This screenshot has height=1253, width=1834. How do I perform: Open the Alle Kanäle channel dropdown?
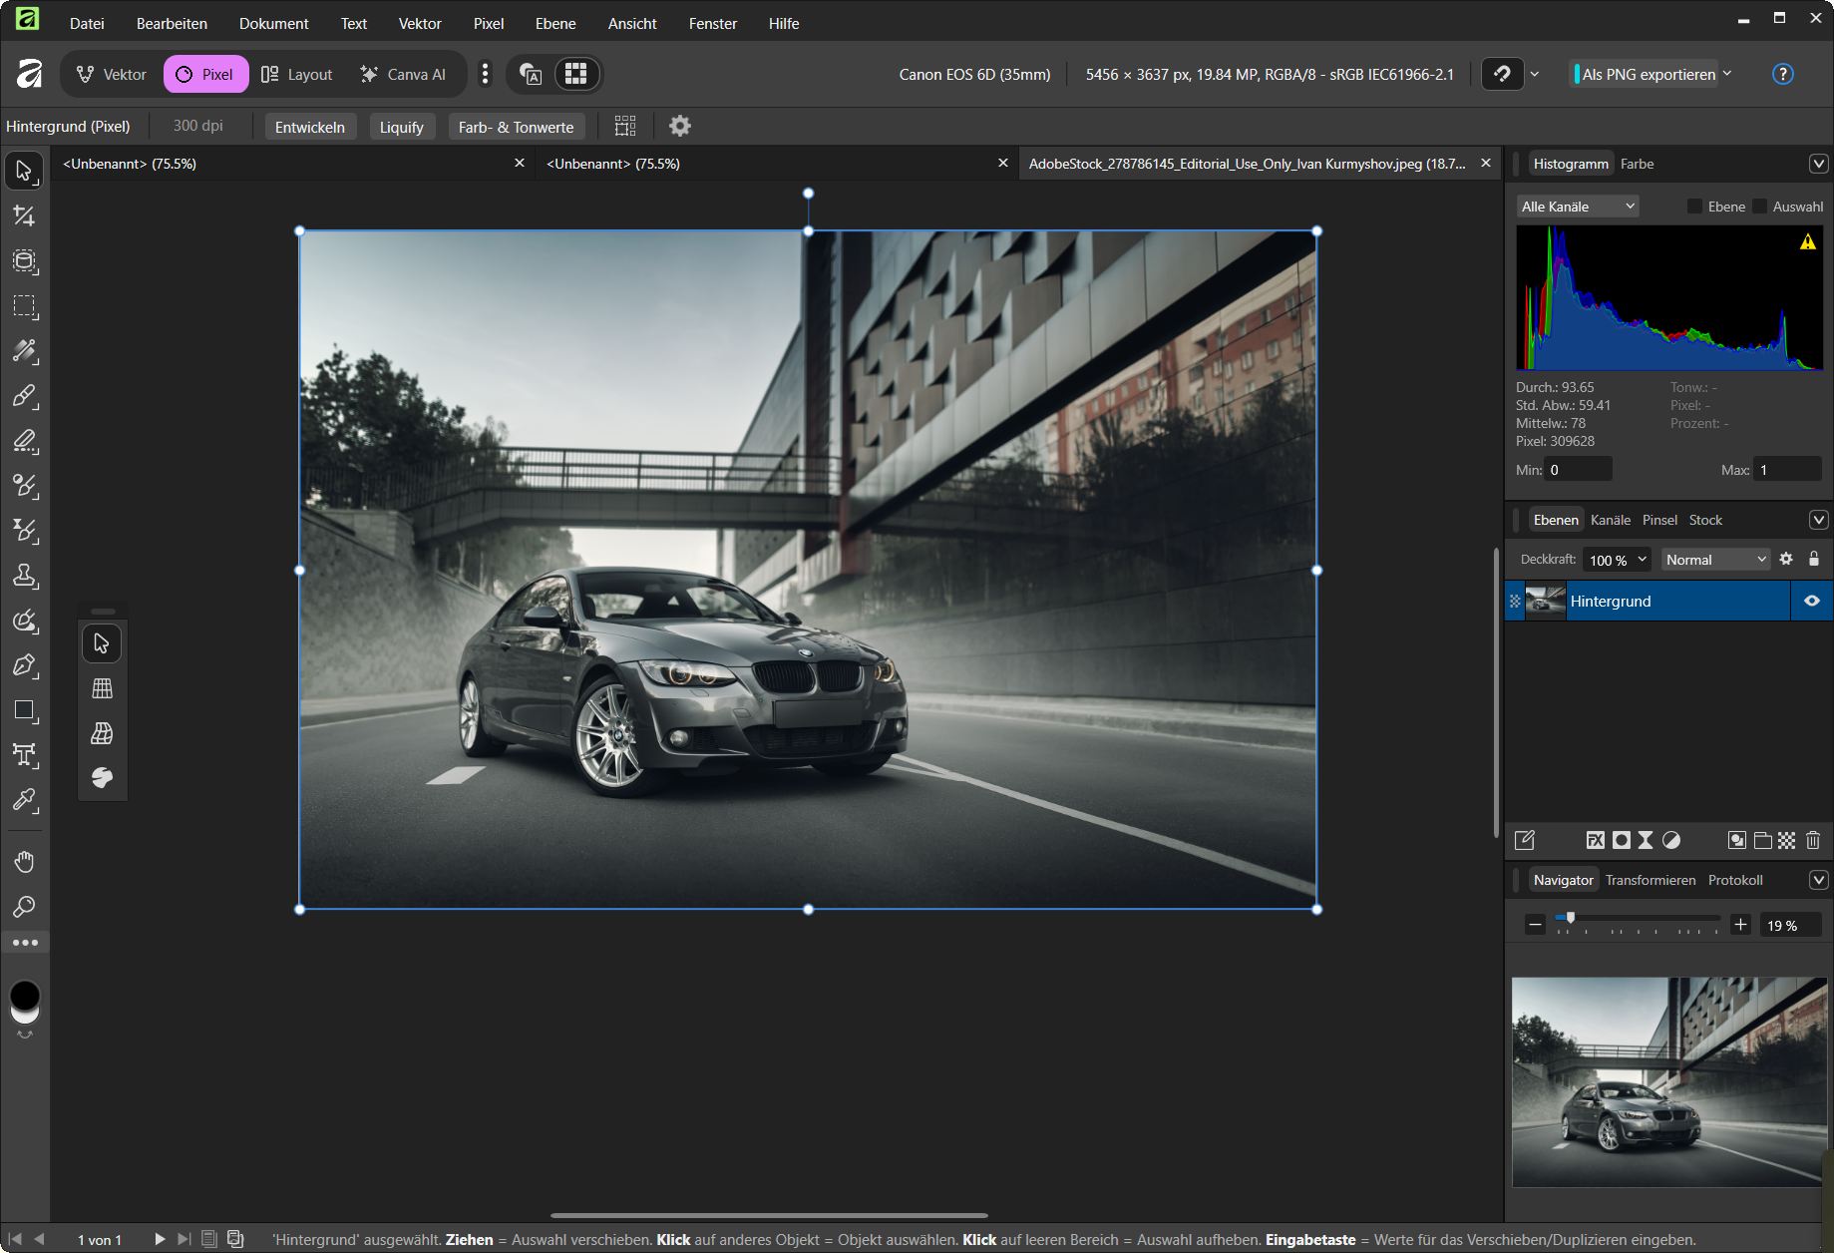[x=1578, y=207]
